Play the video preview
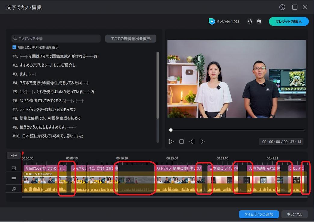The width and height of the screenshot is (314, 222). point(171,141)
